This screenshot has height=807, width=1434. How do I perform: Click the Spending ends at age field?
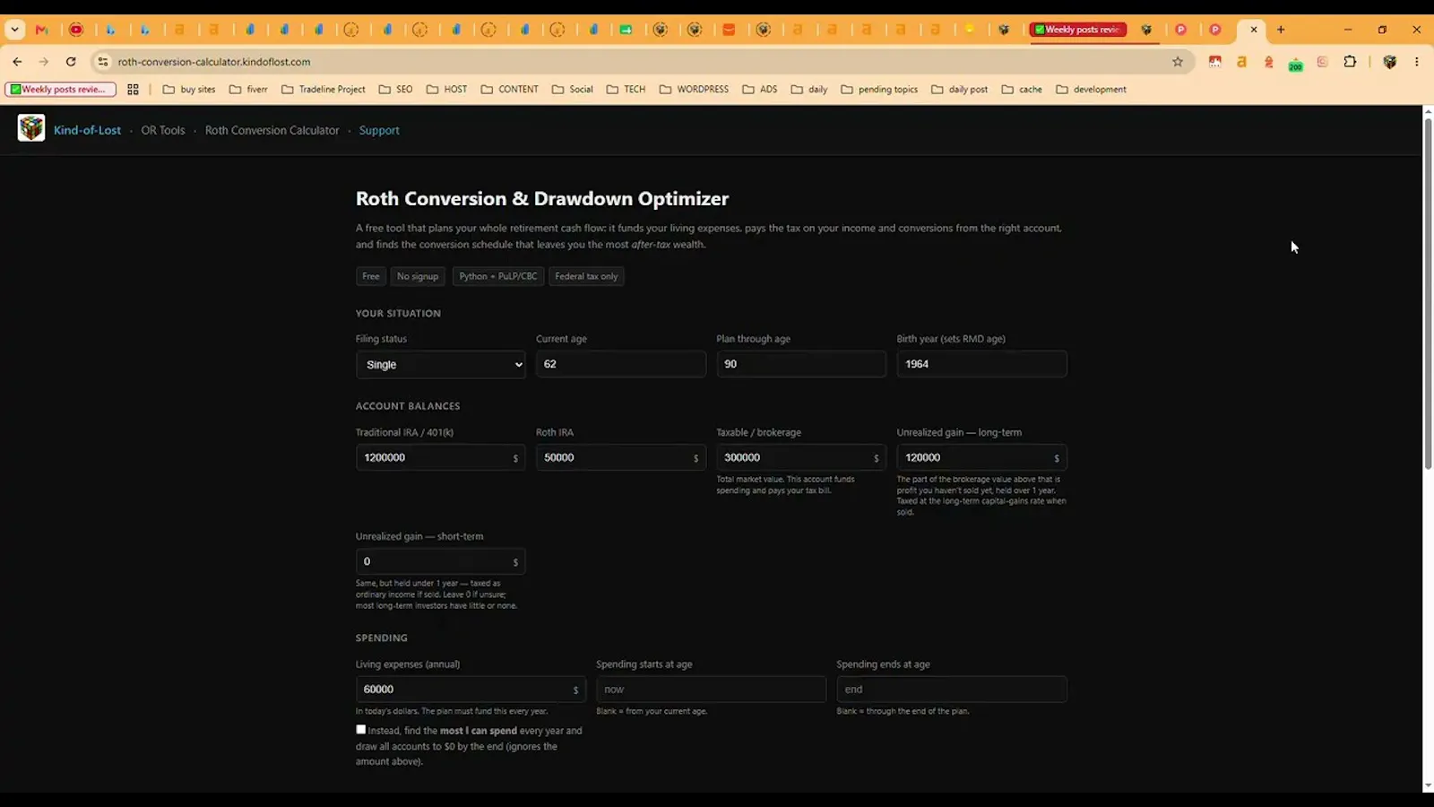tap(951, 690)
